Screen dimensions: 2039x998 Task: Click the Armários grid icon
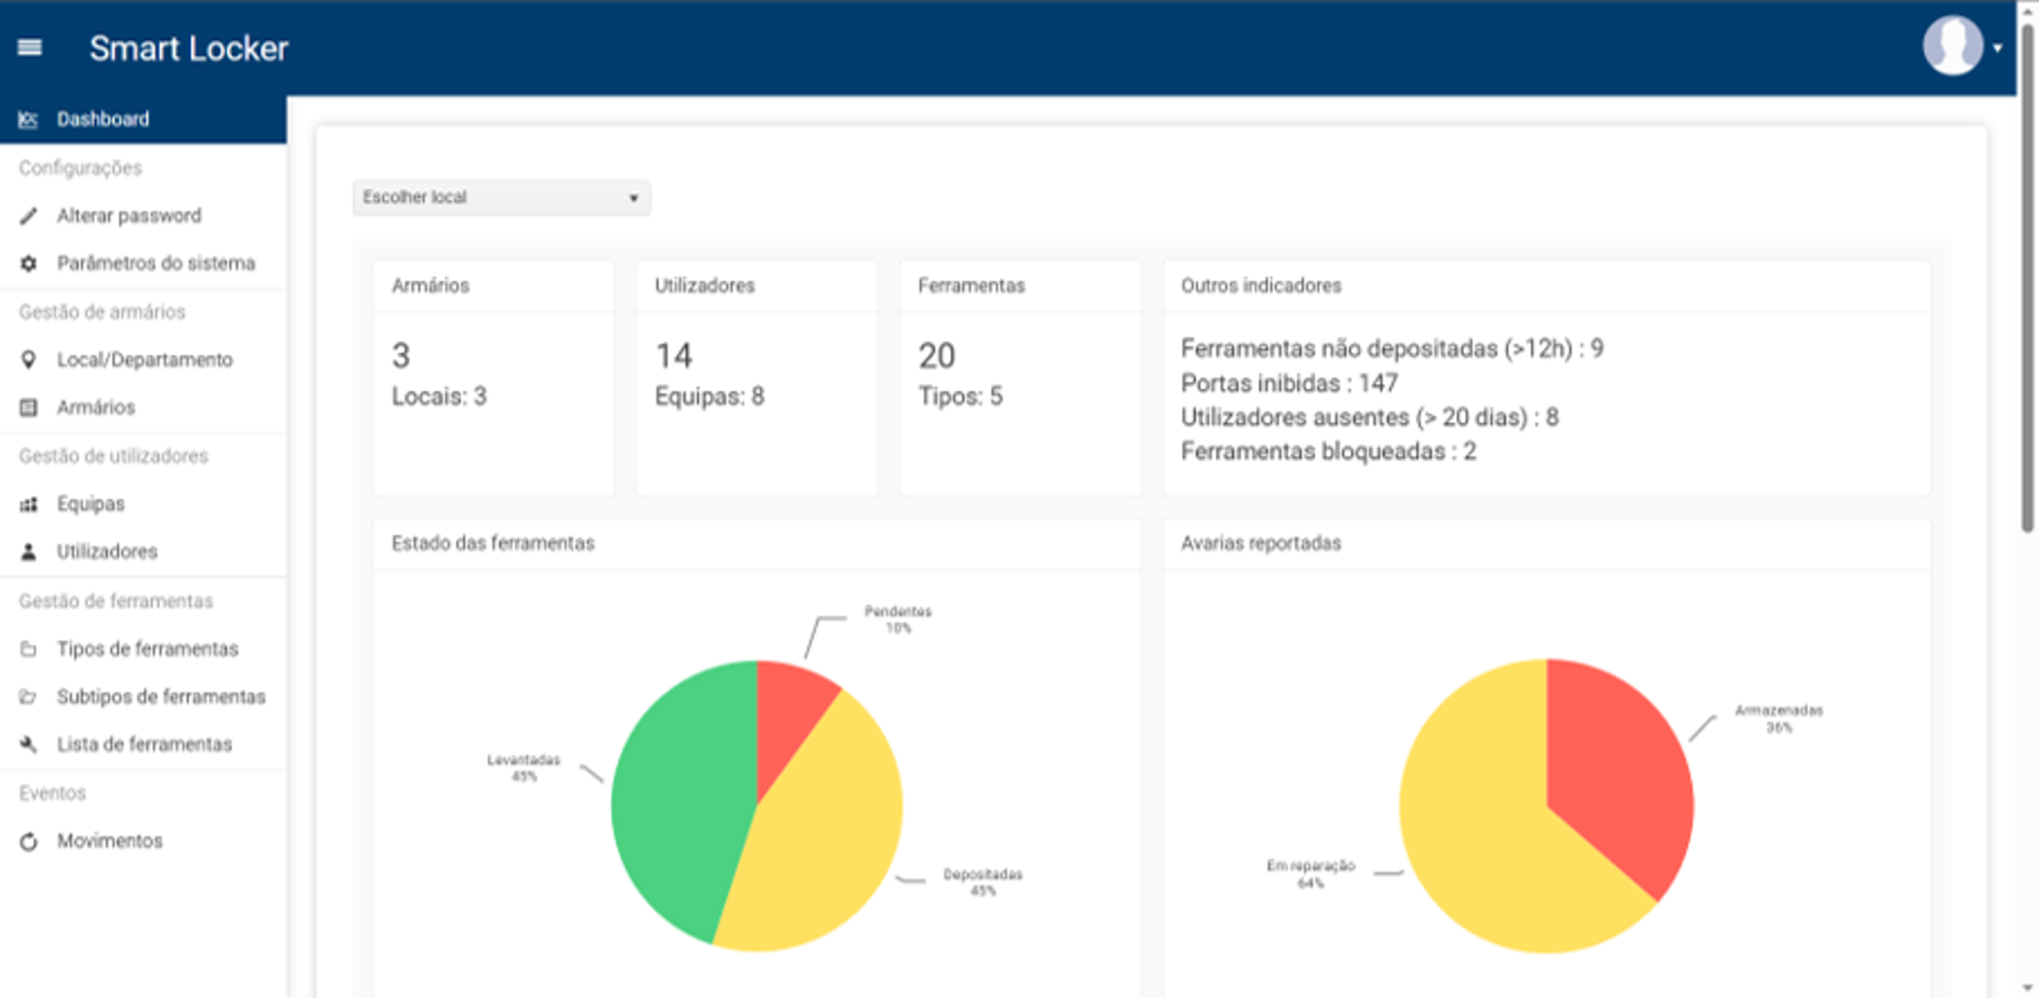tap(29, 407)
